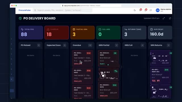Click the DA user avatar
The image size is (182, 102).
(158, 10)
